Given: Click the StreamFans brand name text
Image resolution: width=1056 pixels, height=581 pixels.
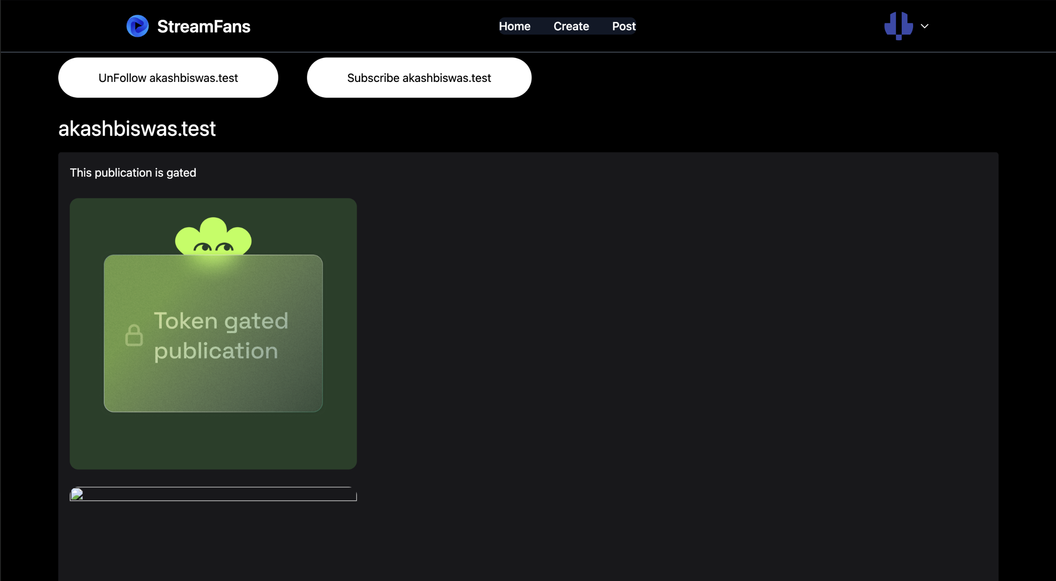Looking at the screenshot, I should point(204,27).
